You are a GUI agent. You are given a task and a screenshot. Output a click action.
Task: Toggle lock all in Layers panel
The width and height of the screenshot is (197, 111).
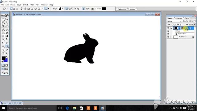181,24
